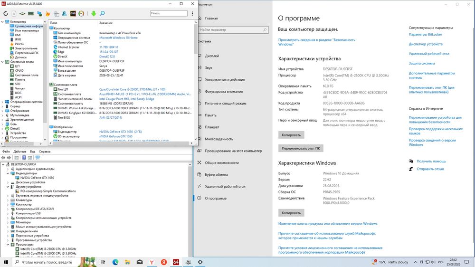Screen dimensions: 475x267
Task: Select Суммарная информация in AIDA64 tree
Action: (x=28, y=26)
